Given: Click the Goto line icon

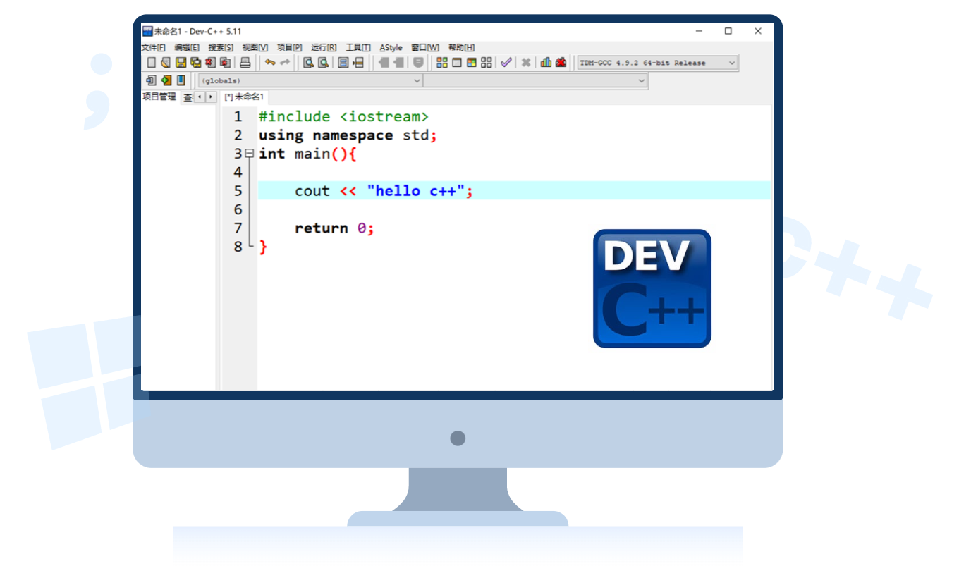Looking at the screenshot, I should [358, 63].
